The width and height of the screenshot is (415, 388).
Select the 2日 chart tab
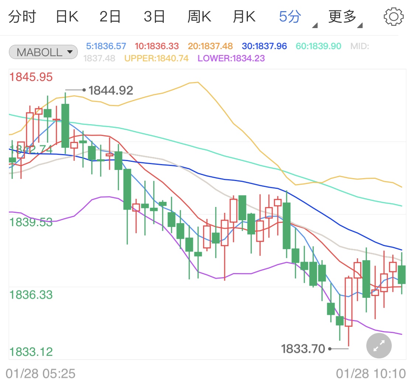110,17
